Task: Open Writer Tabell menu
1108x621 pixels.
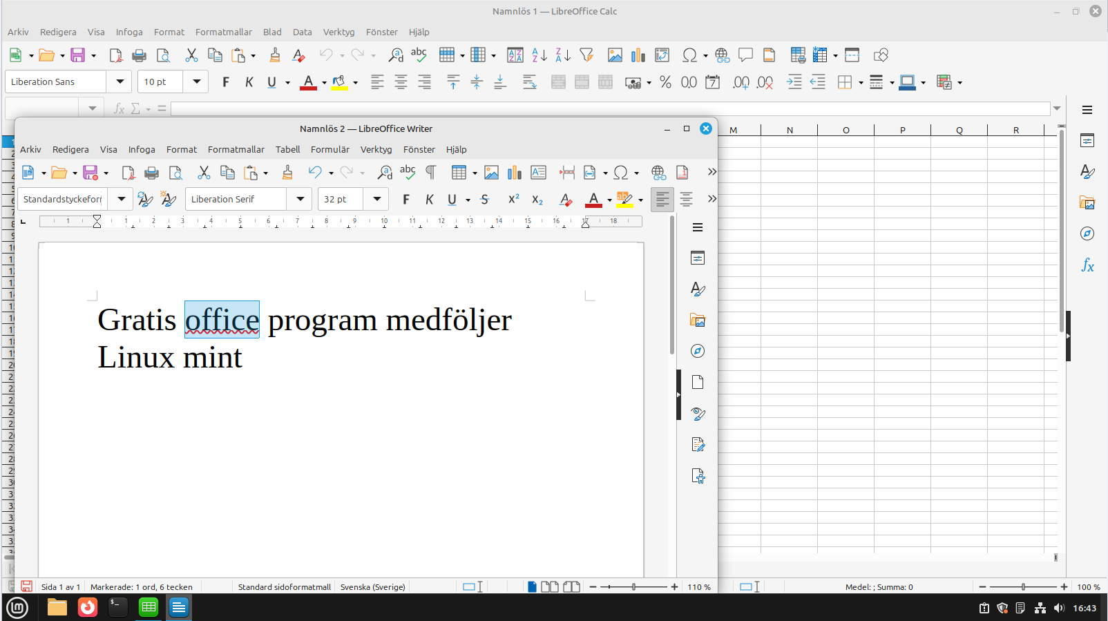Action: pos(288,149)
